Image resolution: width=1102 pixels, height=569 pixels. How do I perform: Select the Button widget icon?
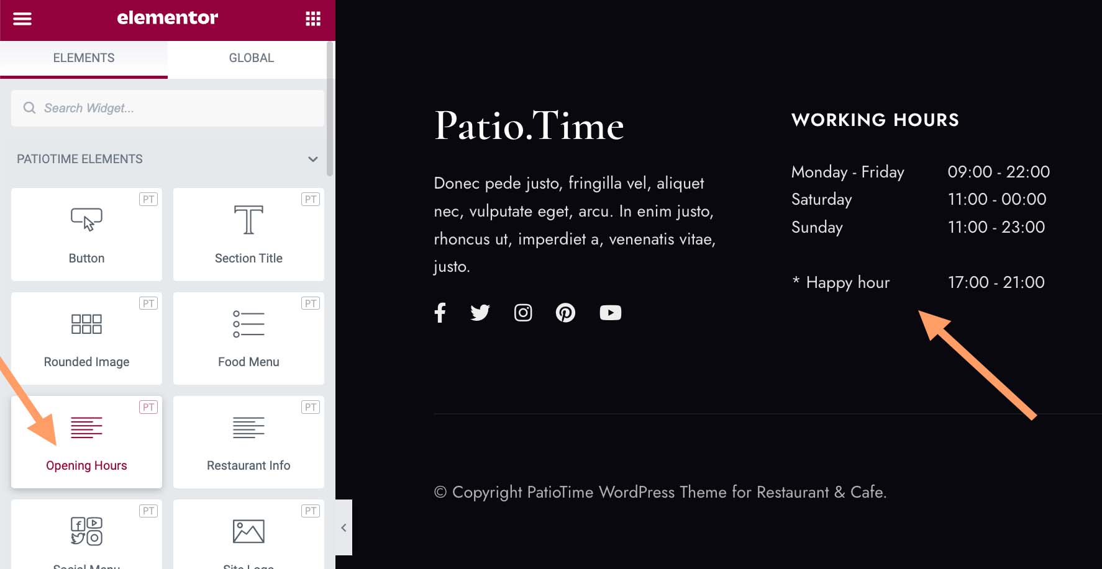pos(86,218)
